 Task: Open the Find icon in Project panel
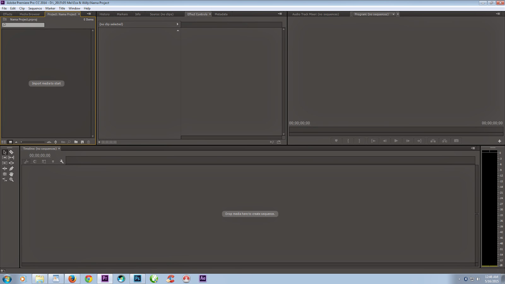[x=69, y=142]
